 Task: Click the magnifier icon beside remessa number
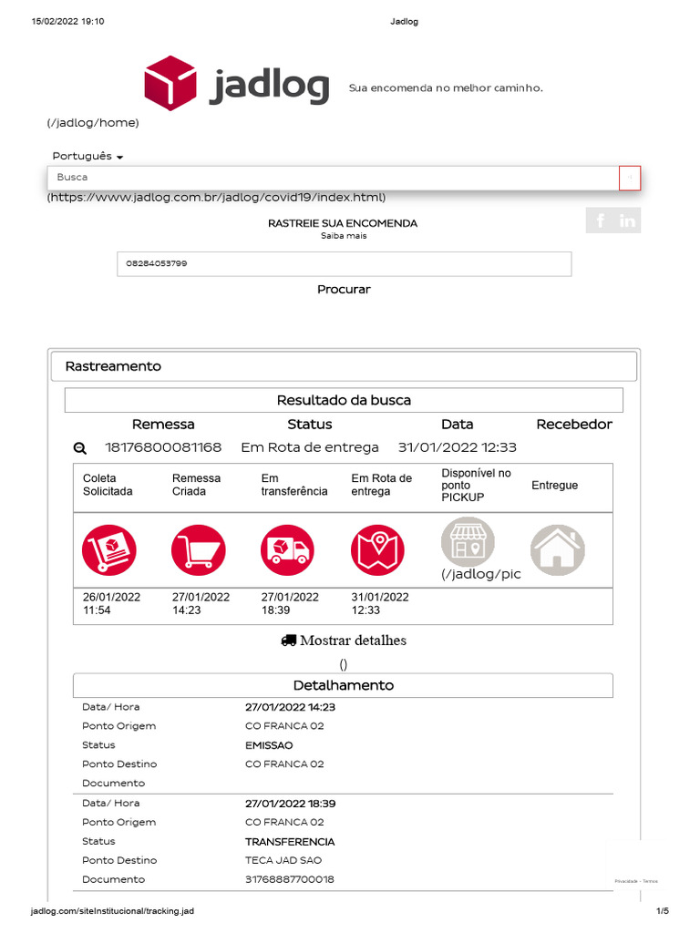pyautogui.click(x=80, y=447)
